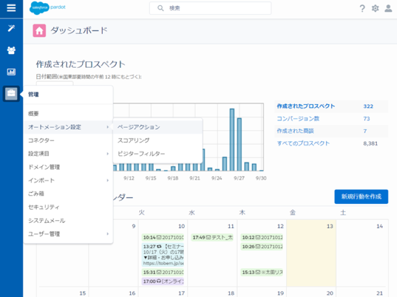Viewport: 397px width, 297px height.
Task: Expand arrow beside オートメーション設定
Action: [107, 127]
